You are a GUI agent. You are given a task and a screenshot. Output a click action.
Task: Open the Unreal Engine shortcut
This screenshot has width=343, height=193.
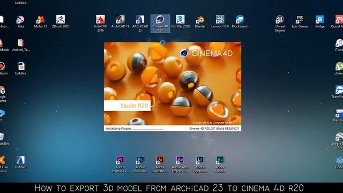point(280,24)
